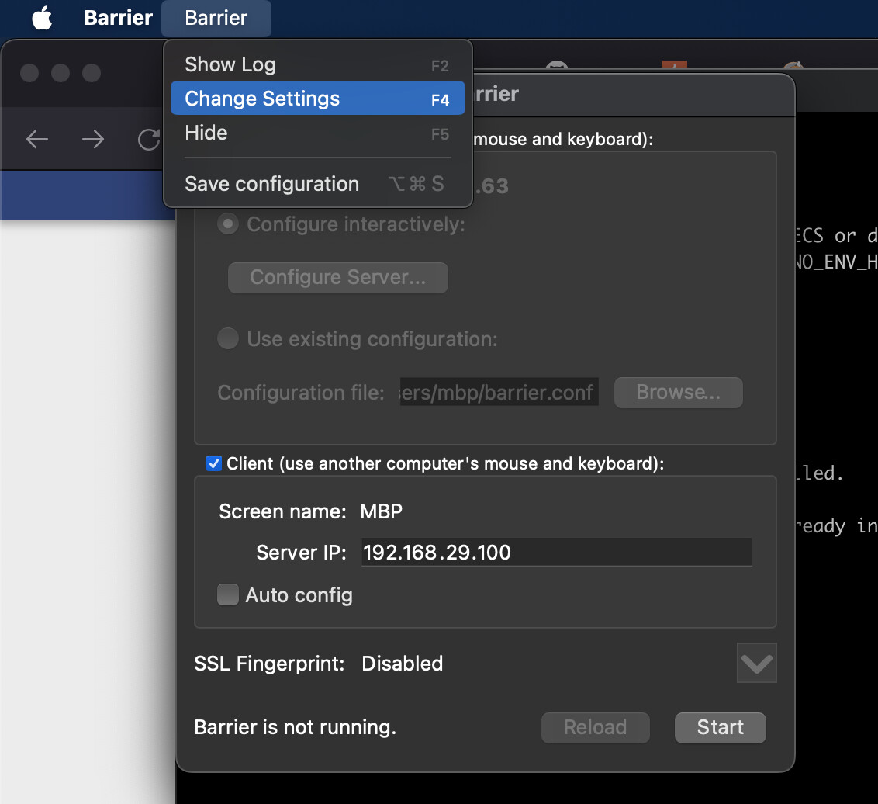Click the Configuration file path field
This screenshot has width=878, height=804.
499,392
